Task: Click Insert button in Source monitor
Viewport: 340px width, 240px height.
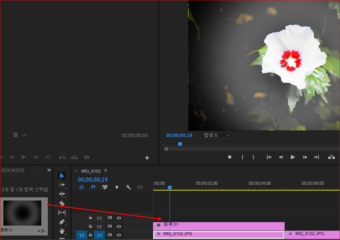Action: 62,157
